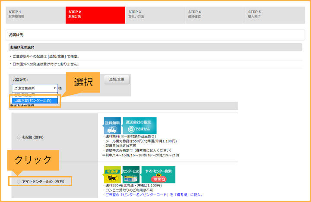Click the 送料無料 free shipping icon
311x202 pixels.
tap(112, 125)
